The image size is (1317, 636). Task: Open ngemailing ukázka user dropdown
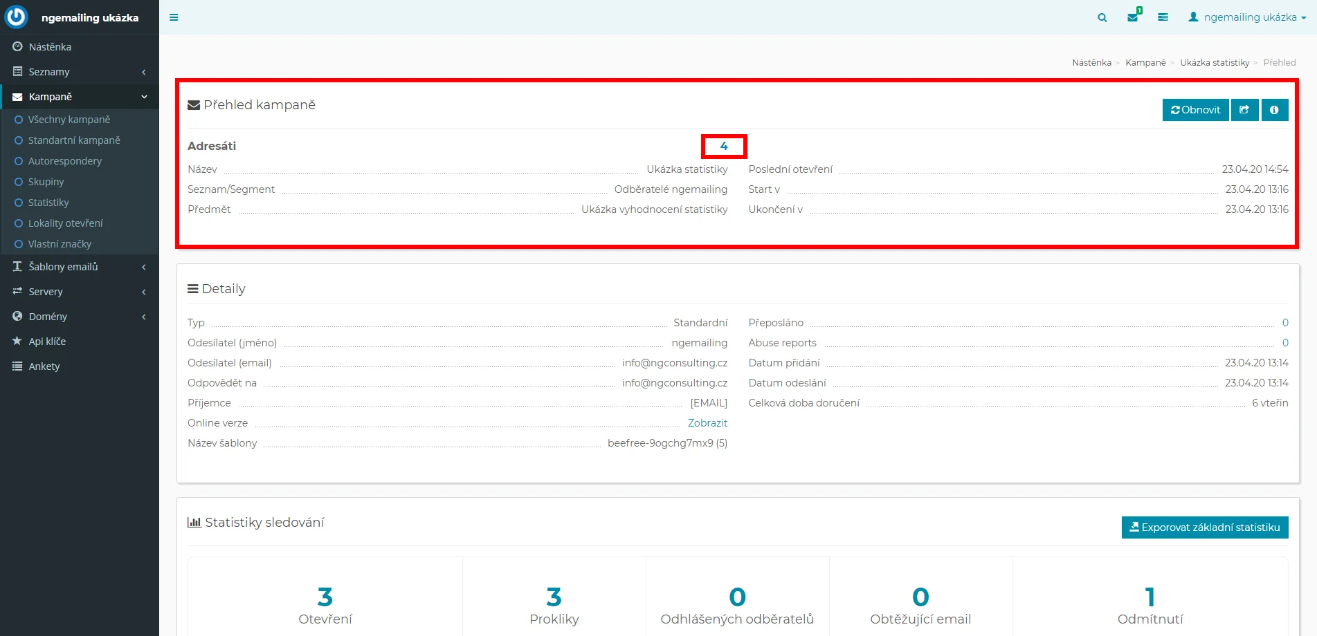[x=1247, y=17]
